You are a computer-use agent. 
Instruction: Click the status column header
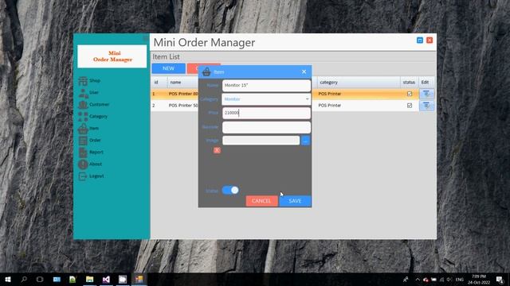pos(409,83)
